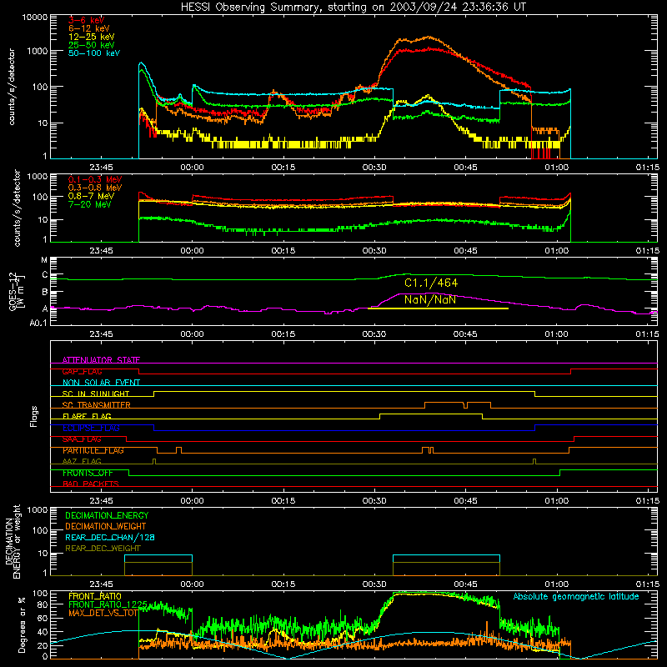Screen dimensions: 667x667
Task: Select the 25-50 keV legend label
Action: (92, 45)
